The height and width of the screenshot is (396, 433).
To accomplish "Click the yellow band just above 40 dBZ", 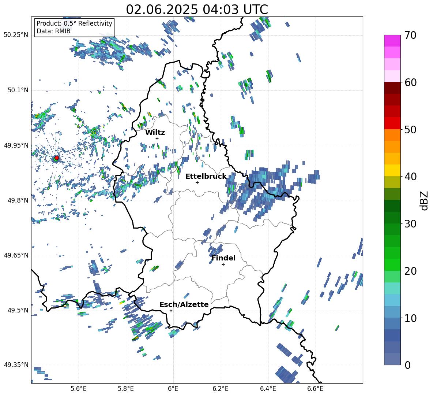I will point(392,170).
